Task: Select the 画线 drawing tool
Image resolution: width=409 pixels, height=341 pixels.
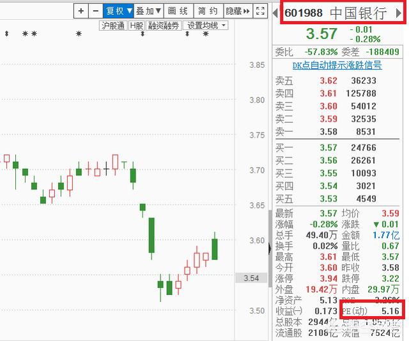Action: [x=178, y=11]
